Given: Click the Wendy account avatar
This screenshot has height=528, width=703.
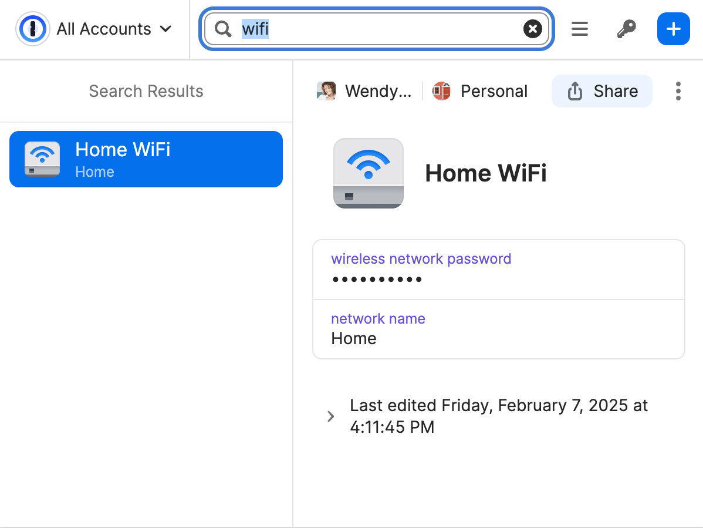Looking at the screenshot, I should tap(326, 91).
